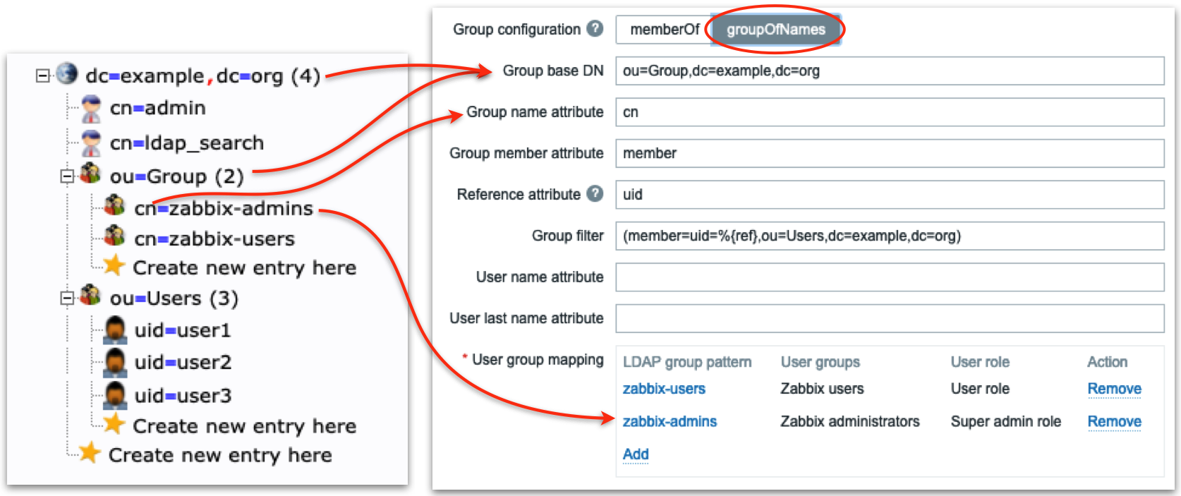Remove the zabbix-users group mapping
The image size is (1181, 496).
[1113, 388]
